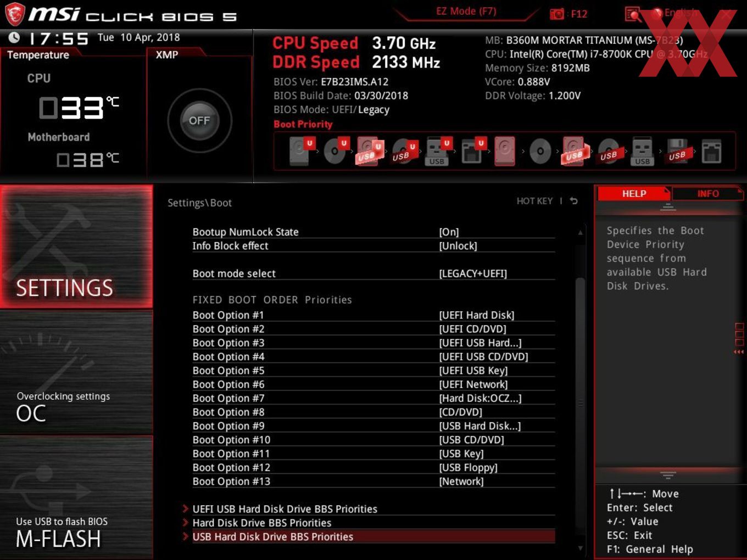This screenshot has width=747, height=560.
Task: Change Bootup NumLock State [On] value
Action: click(449, 232)
